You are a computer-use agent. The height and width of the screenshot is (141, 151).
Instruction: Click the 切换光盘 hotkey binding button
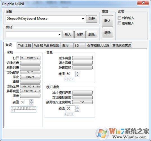click(30, 63)
